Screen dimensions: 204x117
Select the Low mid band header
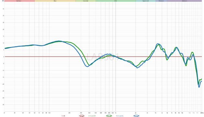85,1
